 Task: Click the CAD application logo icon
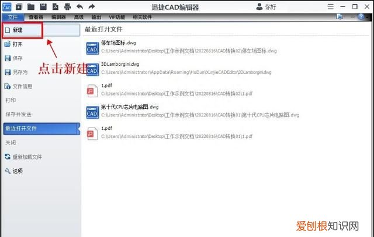6,7
